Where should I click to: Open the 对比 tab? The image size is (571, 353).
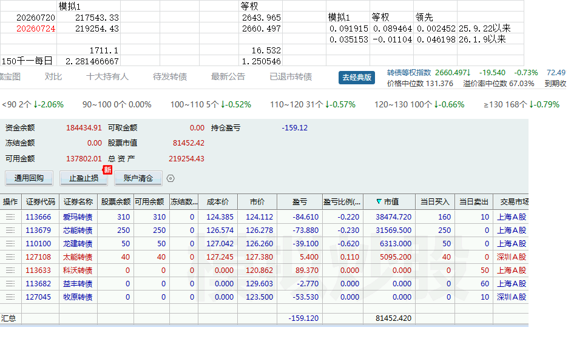pos(53,77)
